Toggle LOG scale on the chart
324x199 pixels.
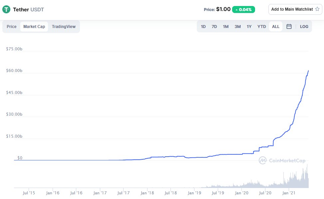(304, 26)
